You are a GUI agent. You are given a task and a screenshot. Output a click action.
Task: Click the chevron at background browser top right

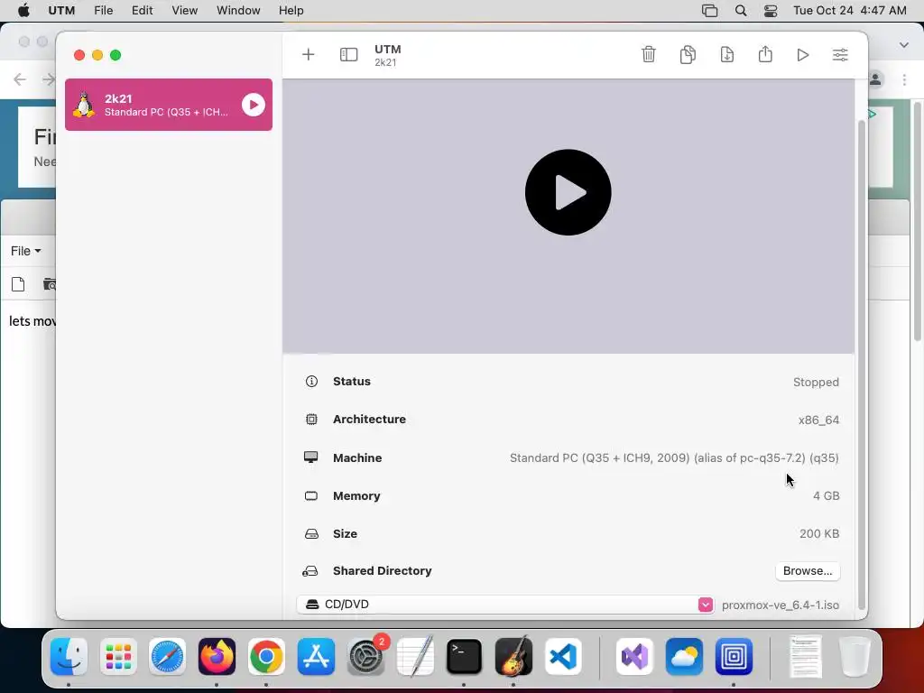pyautogui.click(x=904, y=45)
